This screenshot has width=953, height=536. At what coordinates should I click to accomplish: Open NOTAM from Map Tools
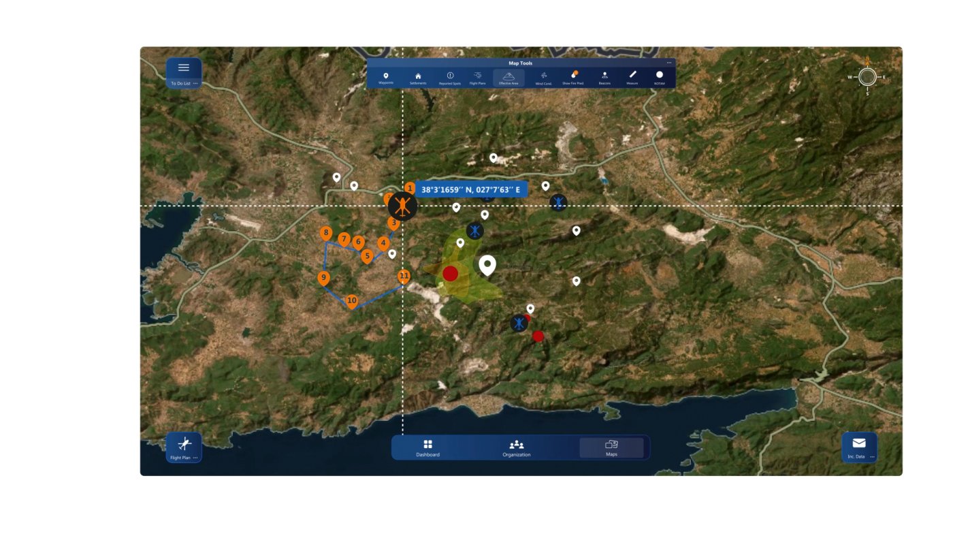point(659,78)
